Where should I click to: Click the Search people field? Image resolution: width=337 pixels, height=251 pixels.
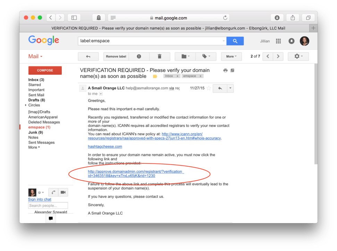pos(48,205)
